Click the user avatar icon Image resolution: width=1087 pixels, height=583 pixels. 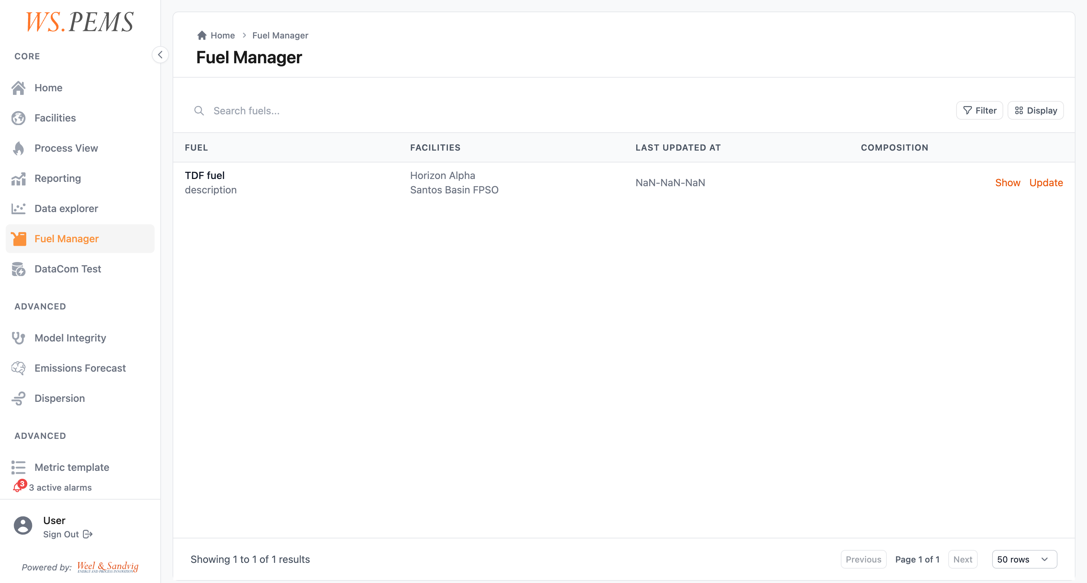(23, 525)
